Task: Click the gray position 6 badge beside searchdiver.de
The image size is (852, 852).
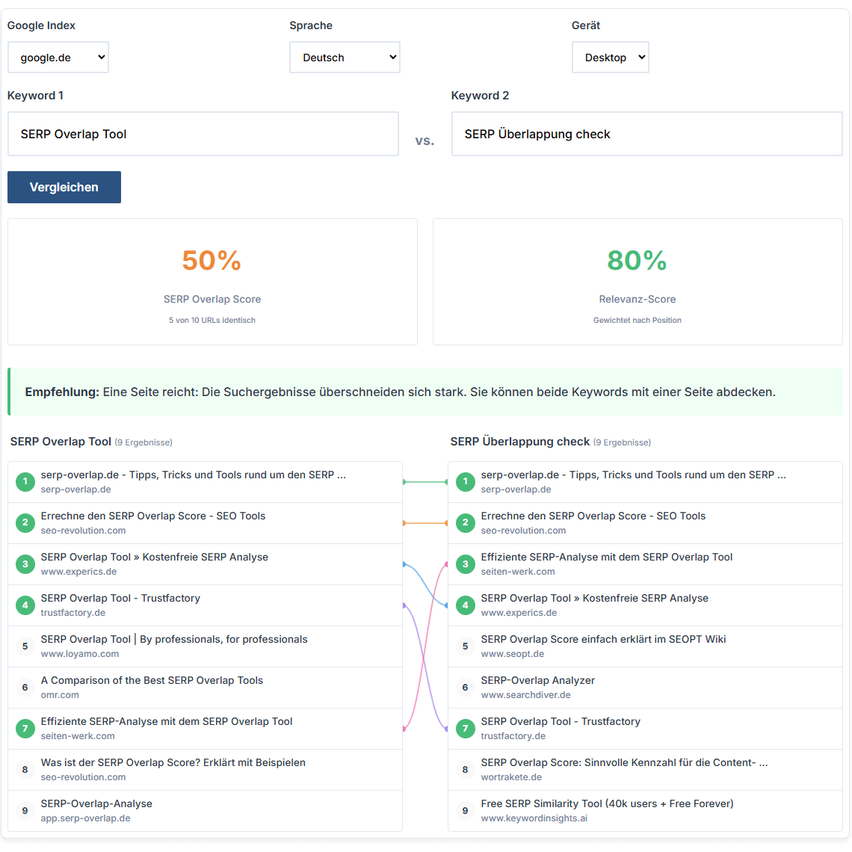Action: [x=465, y=688]
